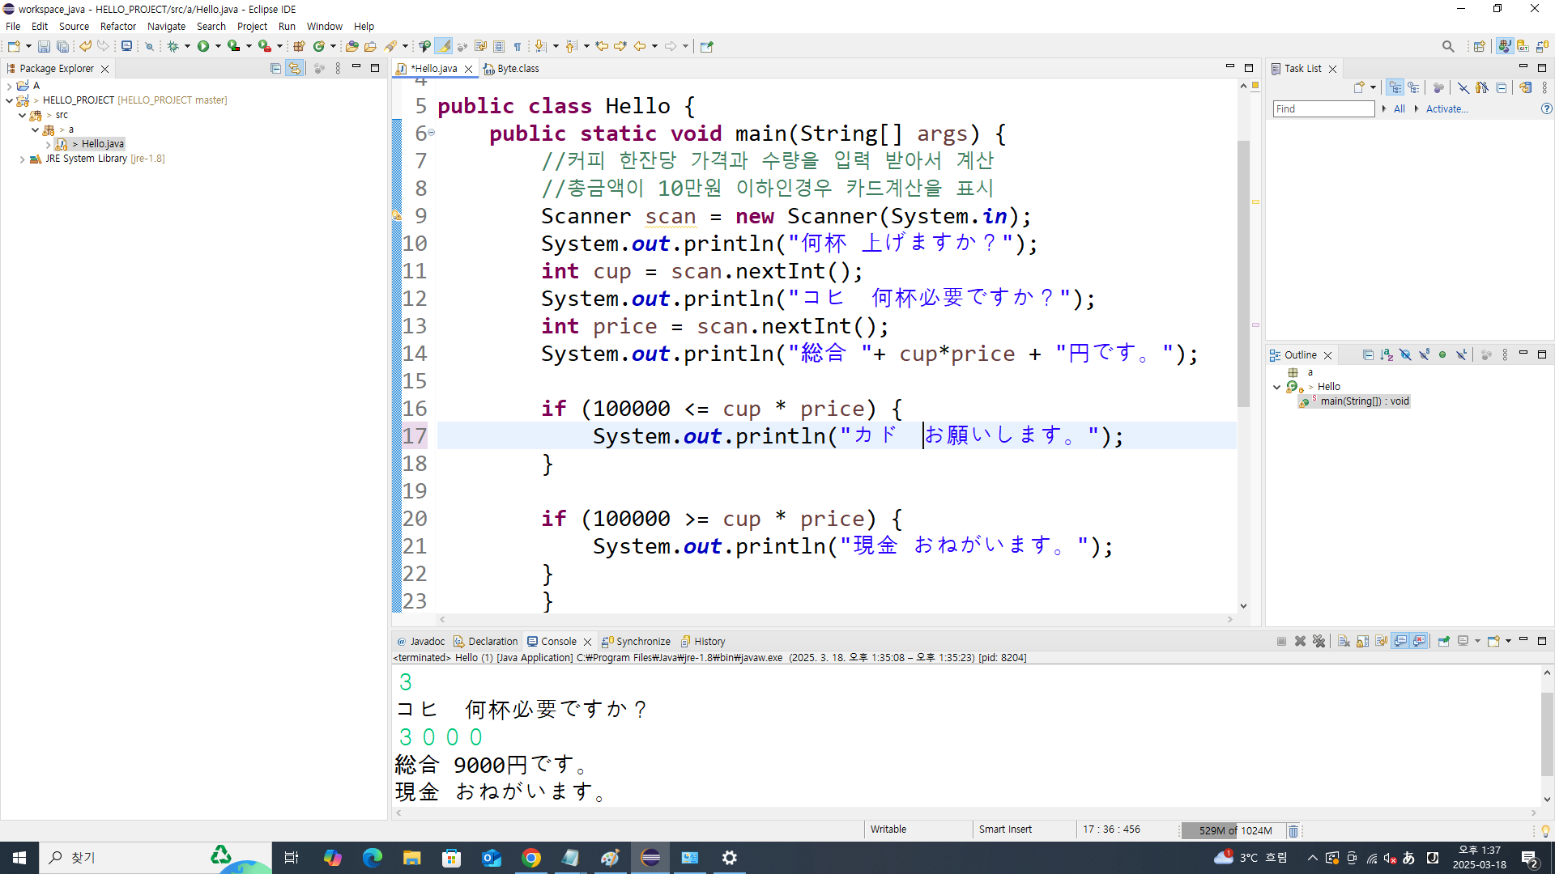Toggle Show Whitespace Characters pilcrow icon
1555x874 pixels.
(x=518, y=47)
